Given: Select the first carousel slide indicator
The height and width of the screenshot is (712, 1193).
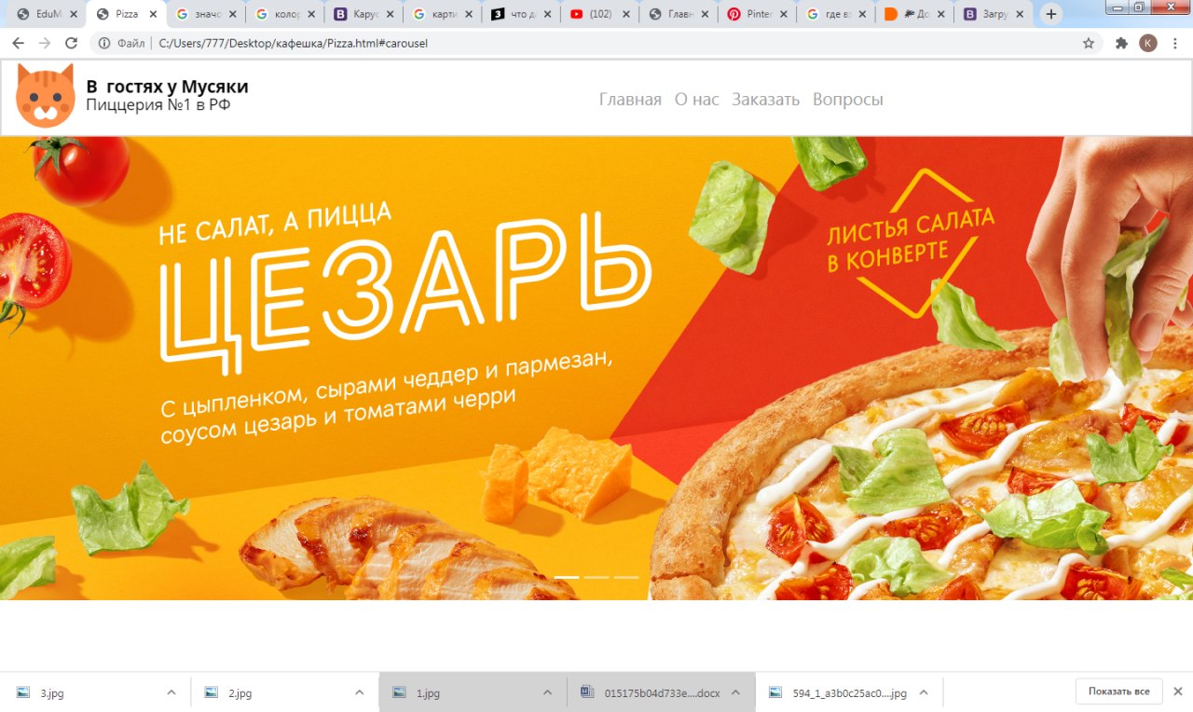Looking at the screenshot, I should (567, 578).
